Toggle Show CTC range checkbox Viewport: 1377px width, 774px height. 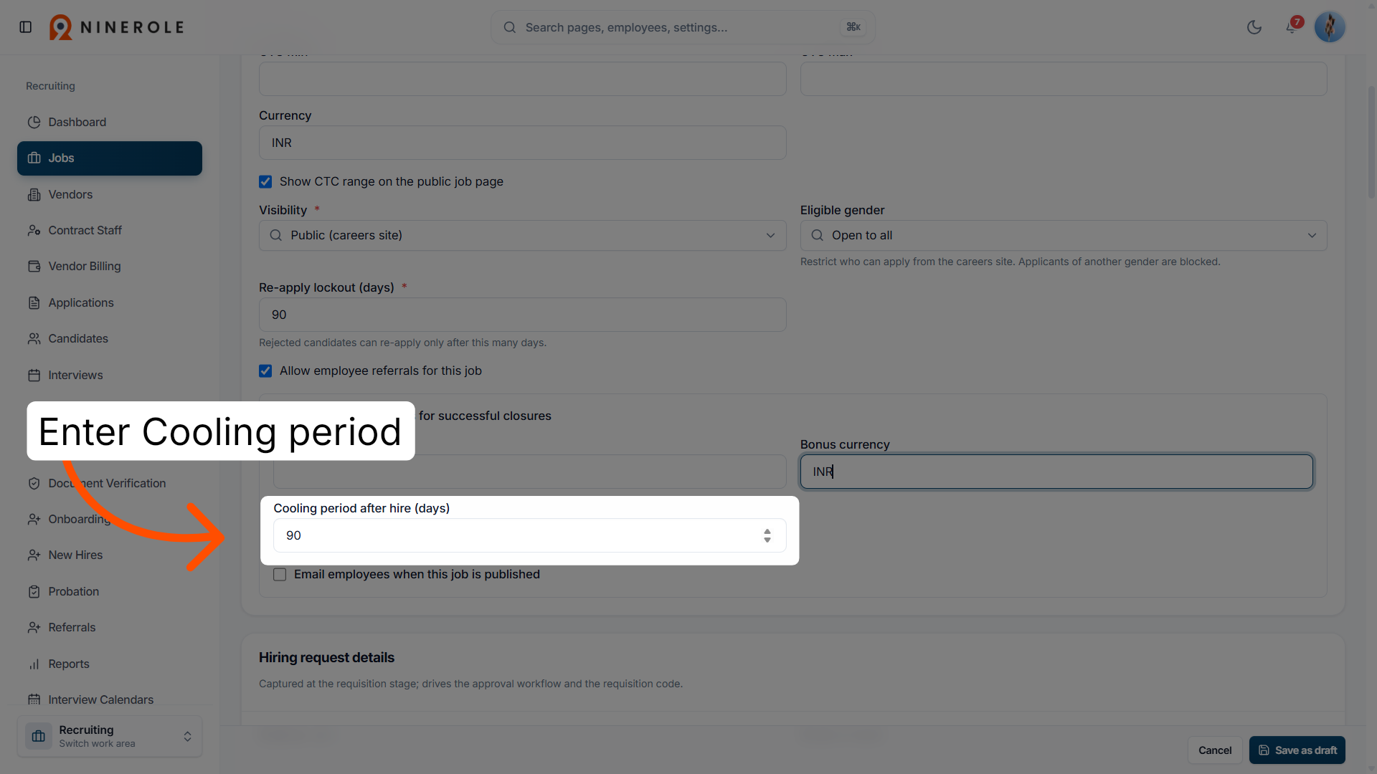[x=265, y=181]
